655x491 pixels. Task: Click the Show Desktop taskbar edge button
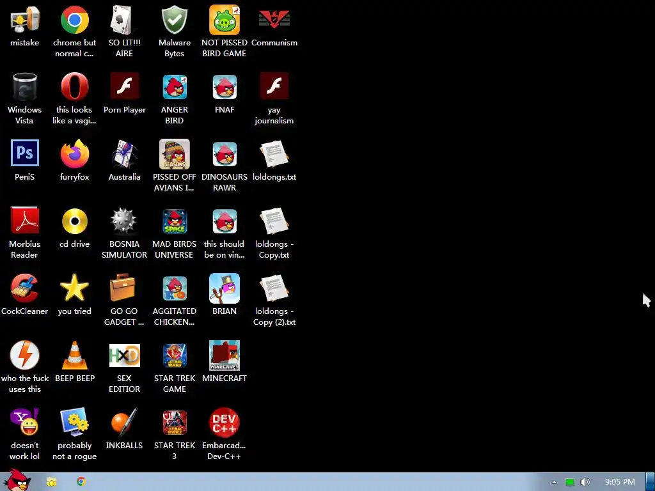click(x=651, y=482)
